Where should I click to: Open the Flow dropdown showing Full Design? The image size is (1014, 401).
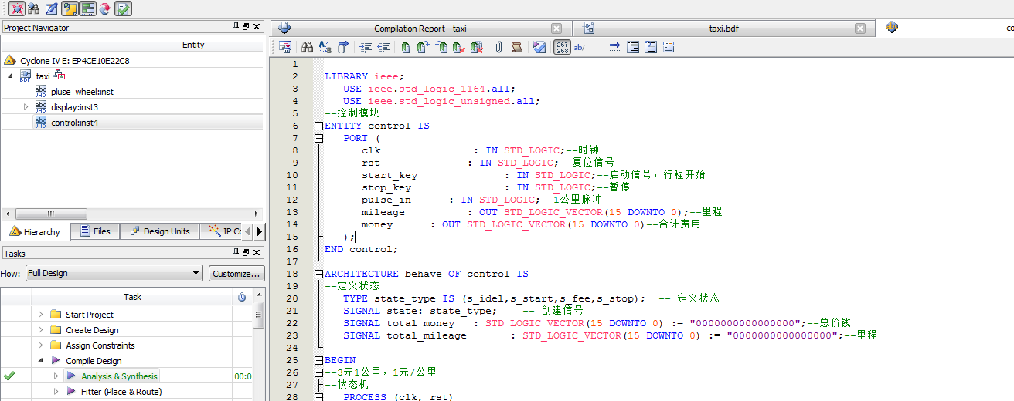coord(114,273)
